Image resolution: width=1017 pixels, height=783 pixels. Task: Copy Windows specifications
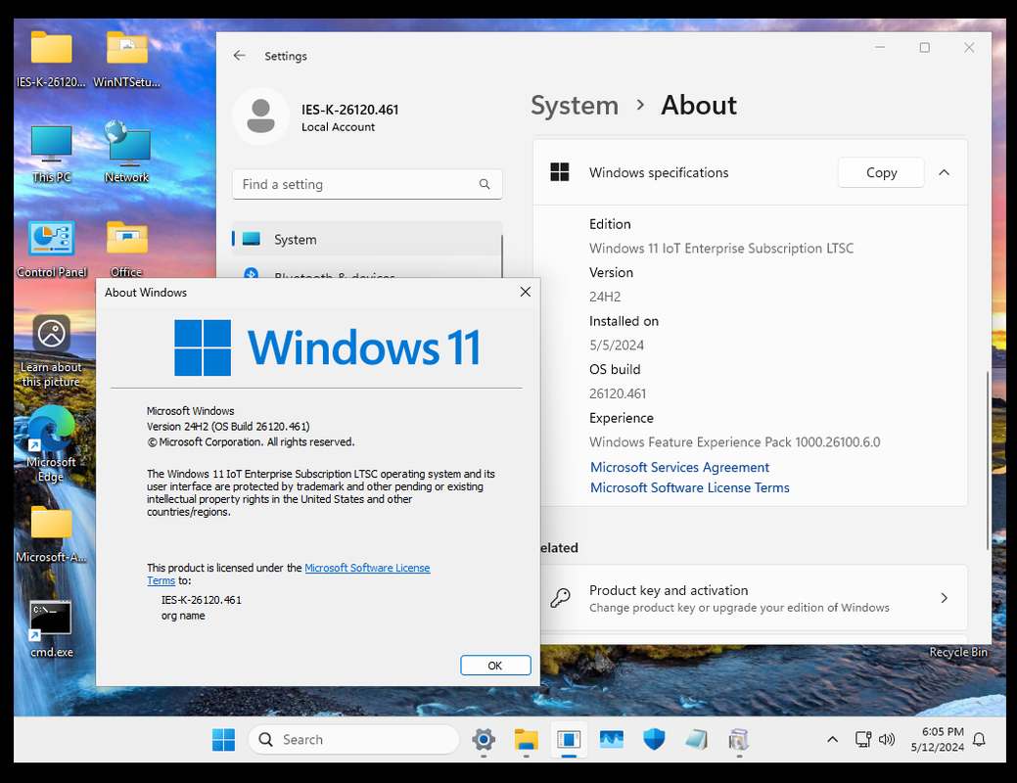(881, 172)
